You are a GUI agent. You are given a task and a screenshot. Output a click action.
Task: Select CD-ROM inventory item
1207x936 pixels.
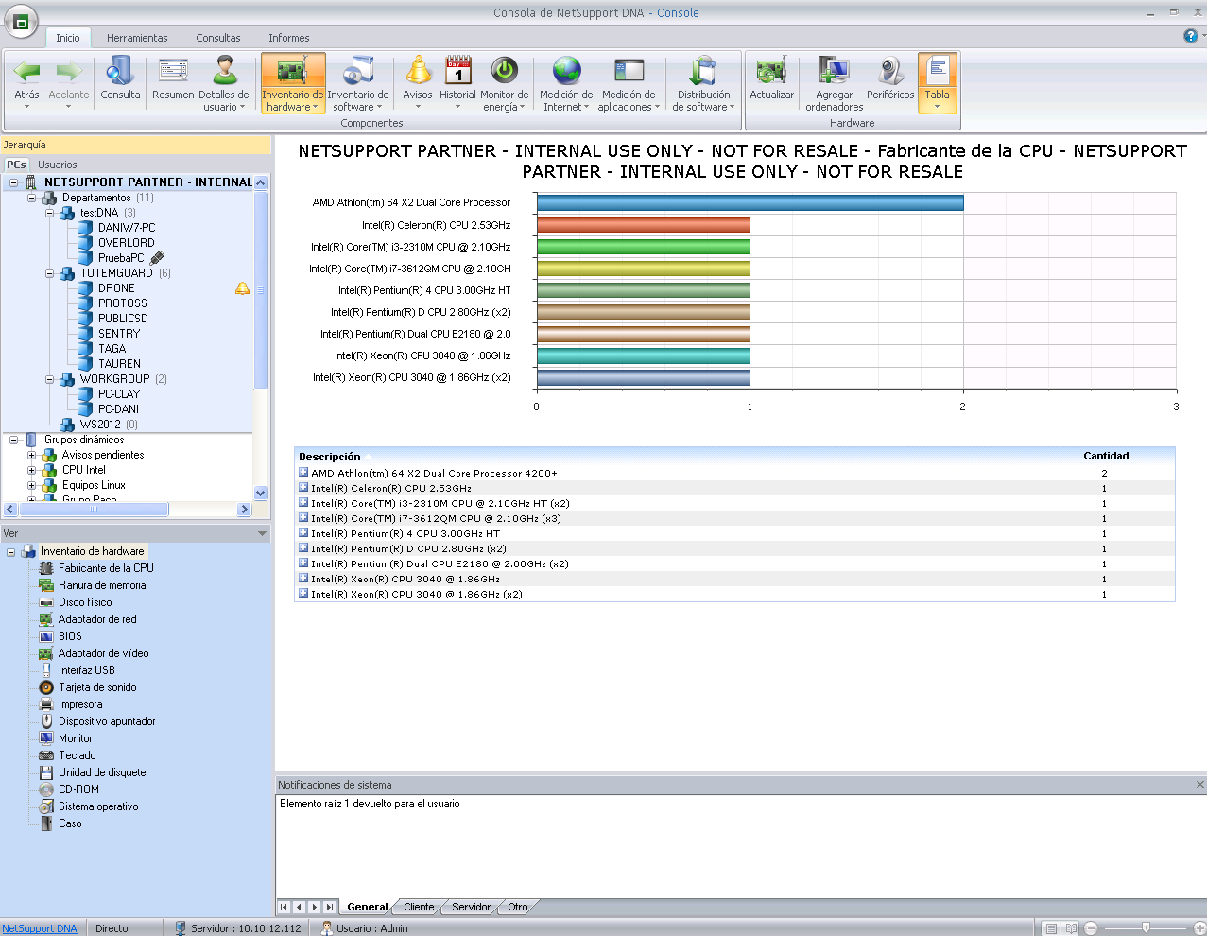[x=78, y=789]
